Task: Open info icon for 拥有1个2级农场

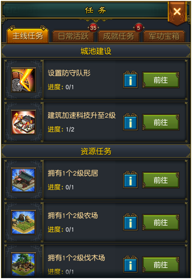Action: click(131, 222)
